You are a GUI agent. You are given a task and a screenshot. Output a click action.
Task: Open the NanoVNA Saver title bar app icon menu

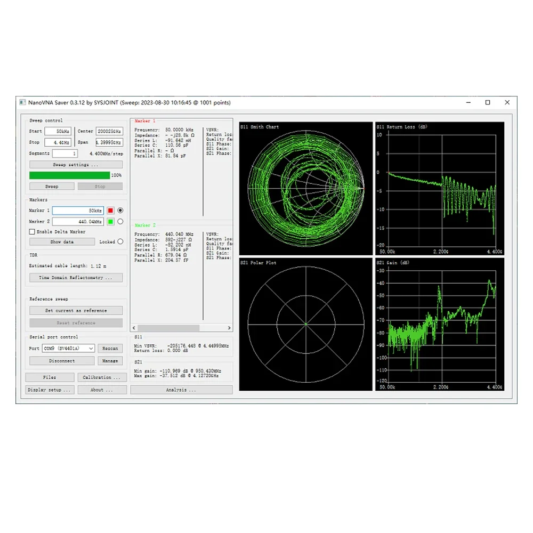22,102
